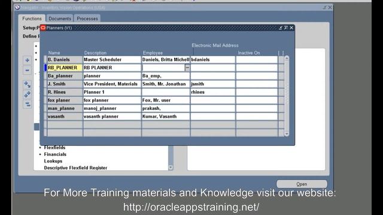Switch to the Processes tab

pyautogui.click(x=87, y=19)
